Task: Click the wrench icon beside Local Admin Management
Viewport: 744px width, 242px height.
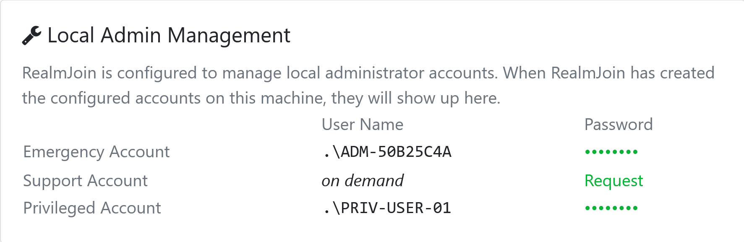Action: 32,35
